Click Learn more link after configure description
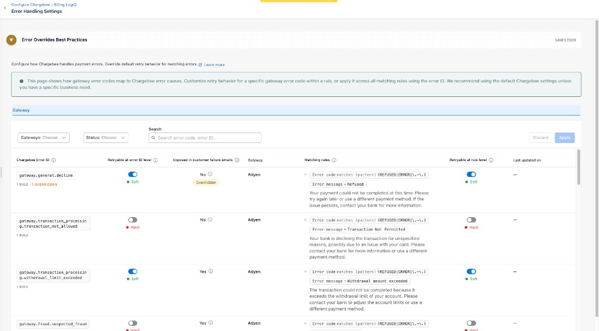This screenshot has width=599, height=331. 214,65
